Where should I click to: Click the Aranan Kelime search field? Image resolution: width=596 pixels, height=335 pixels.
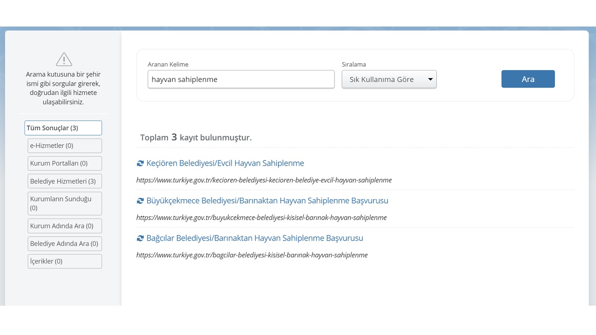click(x=241, y=79)
